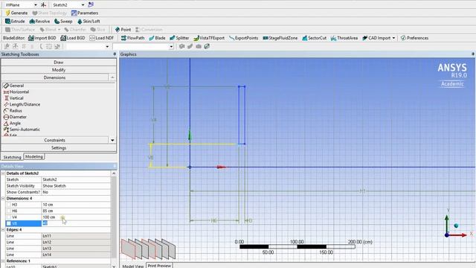Select the Extrude tool
476x268 pixels.
(x=15, y=22)
